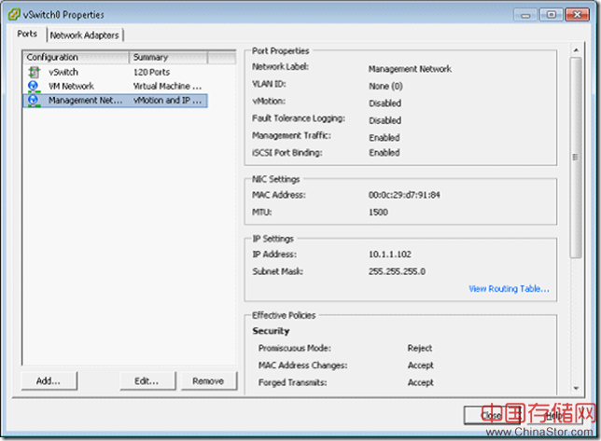Select the vSwitch icon in configuration list
The image size is (601, 441).
(35, 72)
